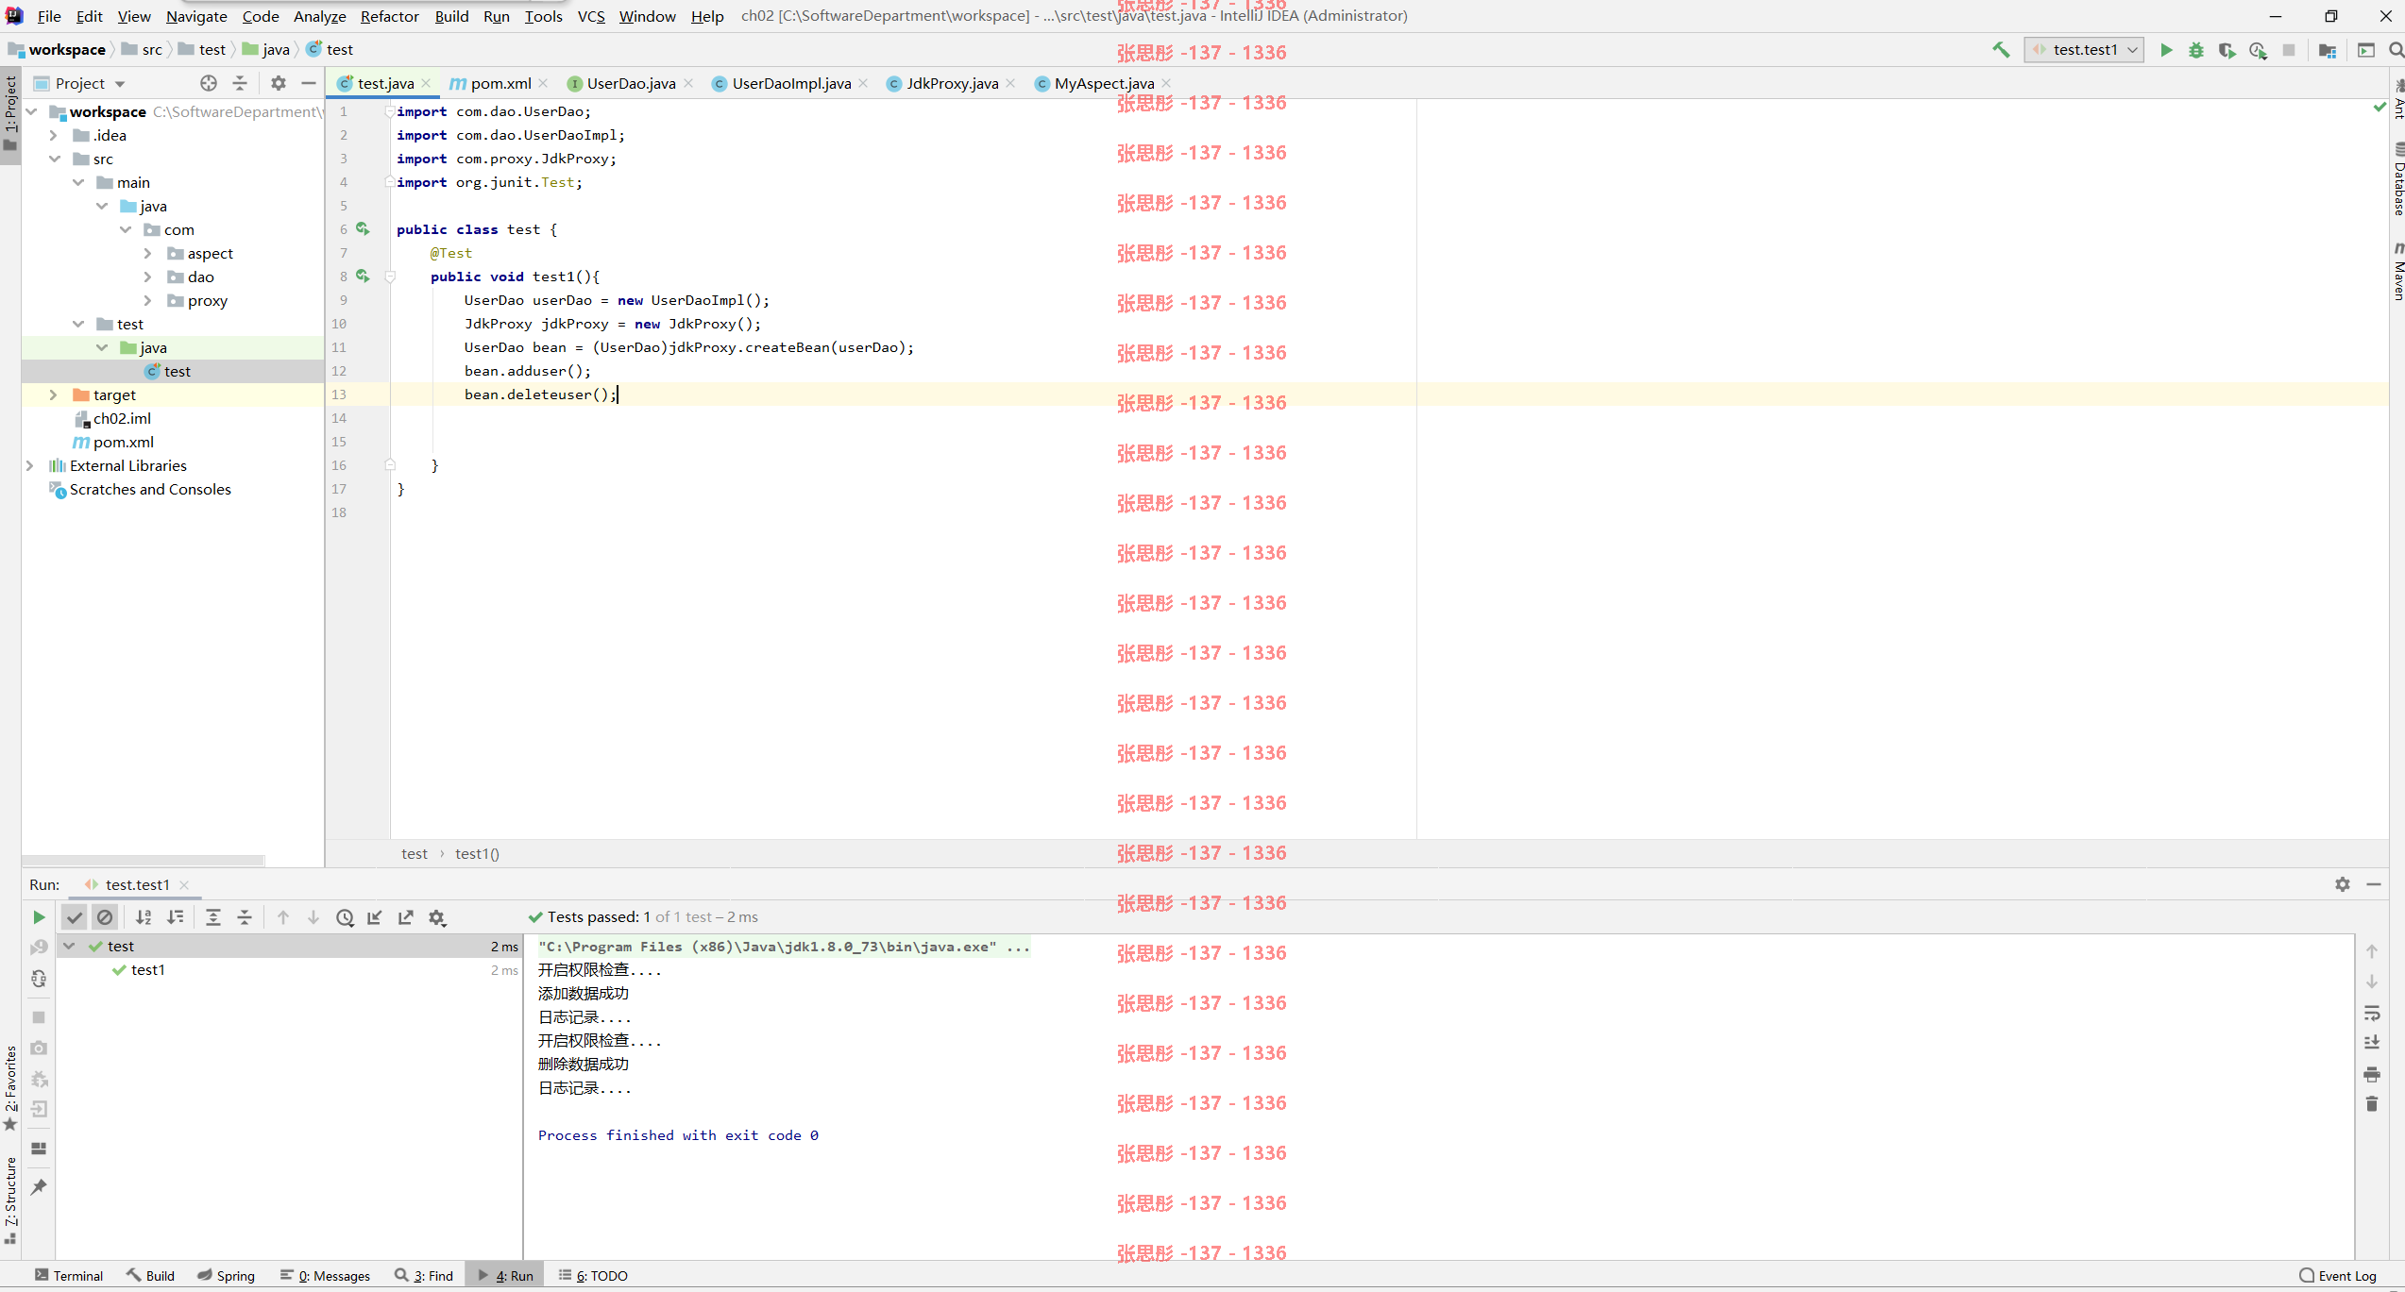Open the Refactor menu
Image resolution: width=2405 pixels, height=1292 pixels.
pos(389,16)
